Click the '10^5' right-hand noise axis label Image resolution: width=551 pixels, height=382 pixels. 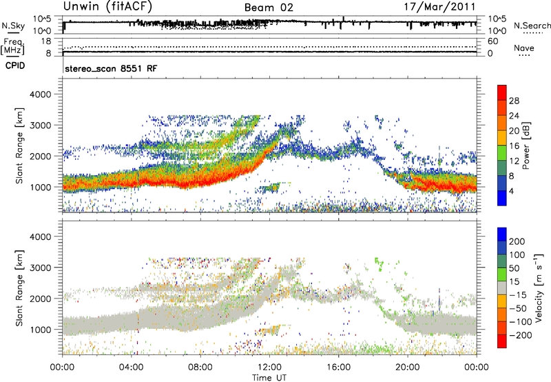pyautogui.click(x=497, y=19)
